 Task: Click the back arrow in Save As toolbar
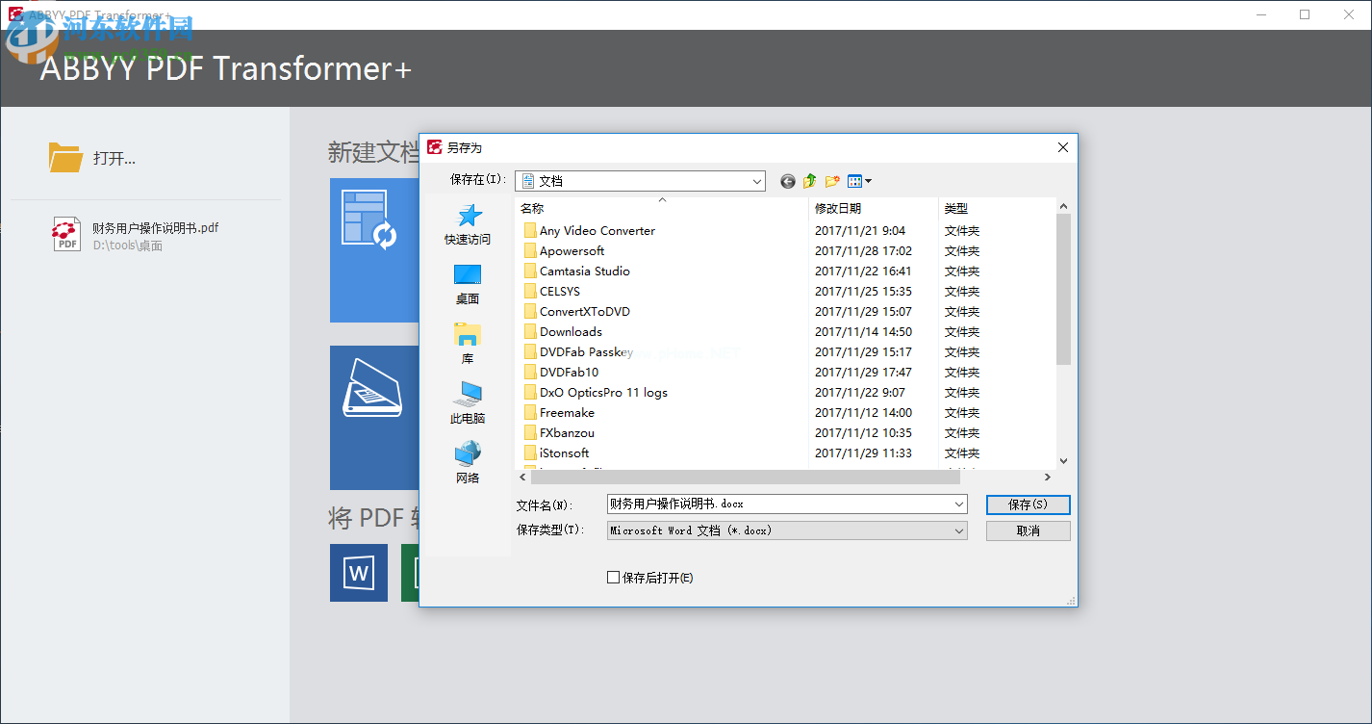788,181
